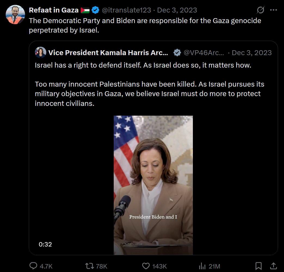Open the quoted account's small avatar
Screen dimensions: 284x272
click(x=41, y=53)
